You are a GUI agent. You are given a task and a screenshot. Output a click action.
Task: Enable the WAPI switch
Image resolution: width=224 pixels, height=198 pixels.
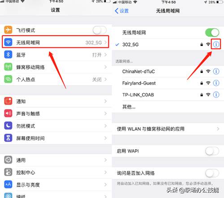click(212, 151)
